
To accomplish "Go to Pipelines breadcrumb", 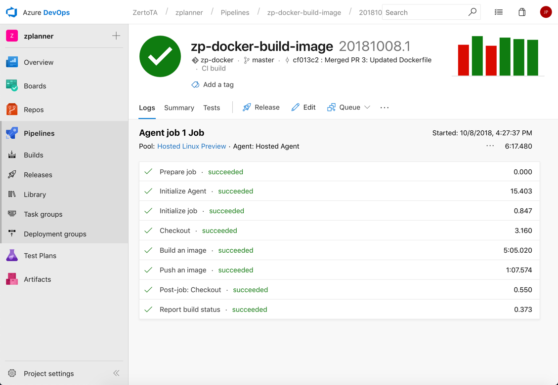I will [x=235, y=12].
